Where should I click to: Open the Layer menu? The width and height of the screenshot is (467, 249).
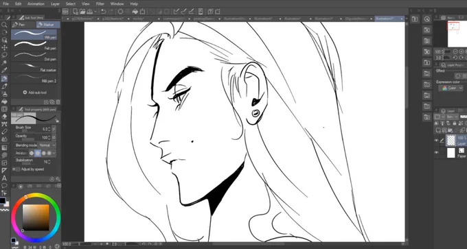click(x=55, y=4)
